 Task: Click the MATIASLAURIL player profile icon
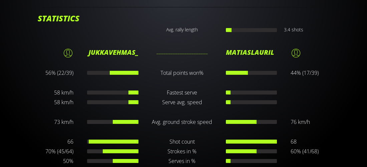click(296, 53)
